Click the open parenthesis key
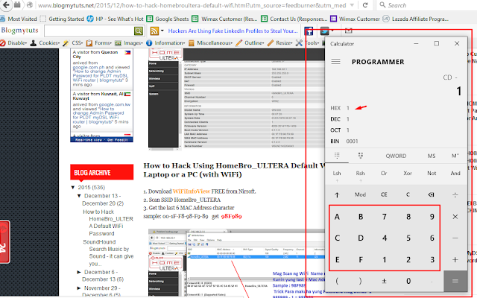The image size is (477, 298). click(337, 281)
